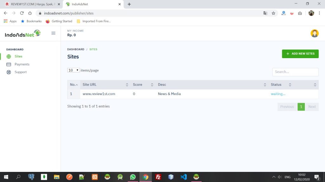Screen dimensions: 325x182
Task: Bookmark this page with the star icon
Action: coord(273,13)
